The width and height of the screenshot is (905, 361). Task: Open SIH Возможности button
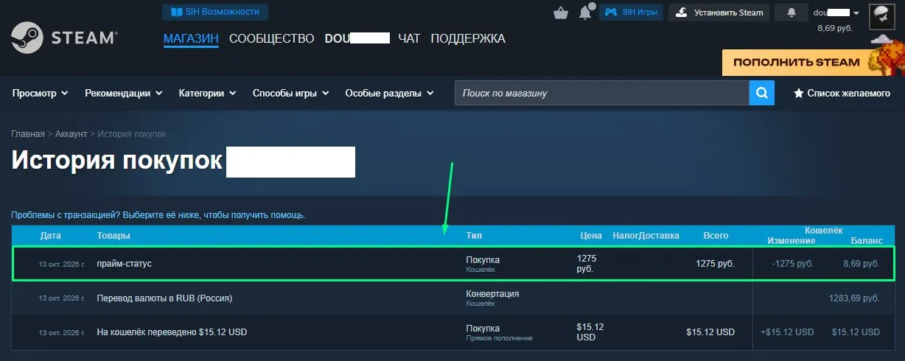coord(215,12)
